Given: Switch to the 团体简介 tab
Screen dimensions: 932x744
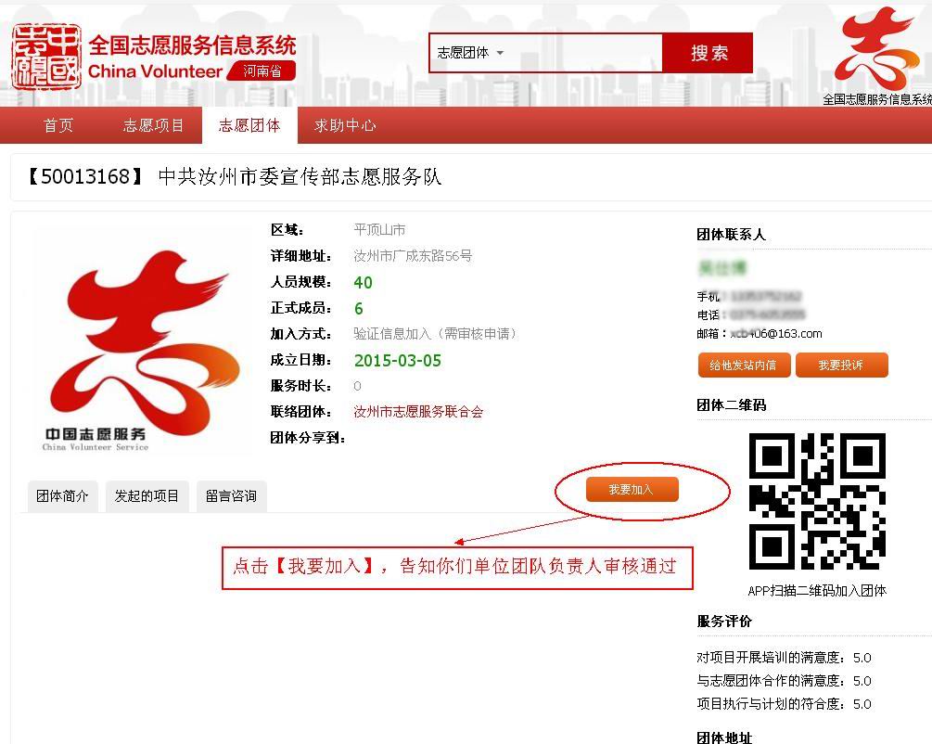Looking at the screenshot, I should (x=62, y=496).
